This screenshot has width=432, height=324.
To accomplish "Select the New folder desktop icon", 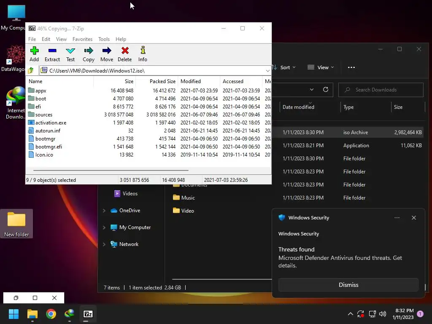I will [16, 224].
